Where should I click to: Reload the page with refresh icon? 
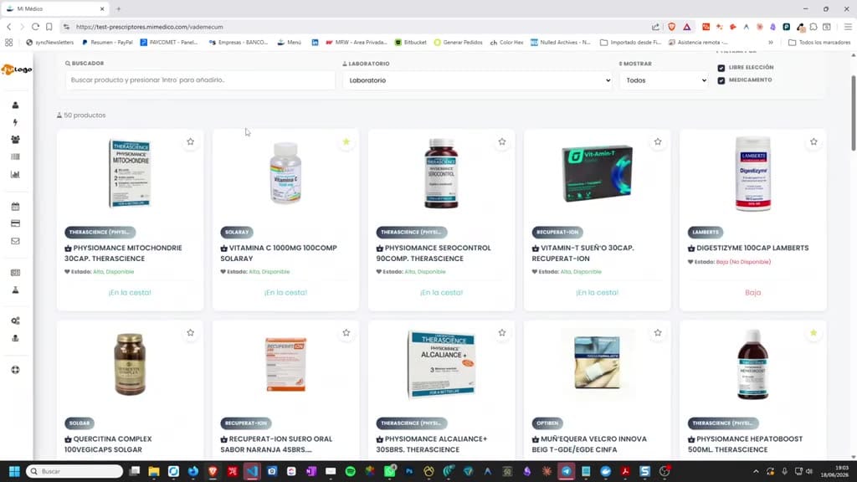coord(35,27)
